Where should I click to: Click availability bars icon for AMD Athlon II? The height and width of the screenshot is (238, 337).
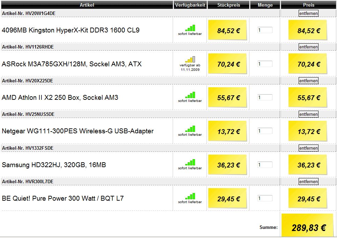(190, 95)
